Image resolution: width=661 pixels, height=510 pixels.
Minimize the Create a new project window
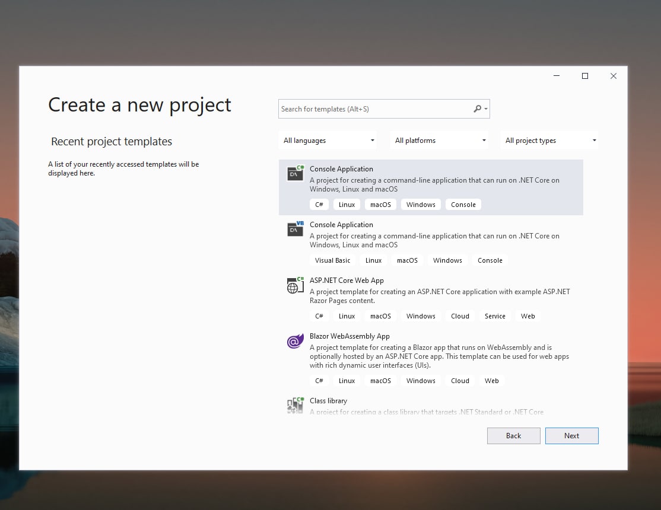click(557, 76)
